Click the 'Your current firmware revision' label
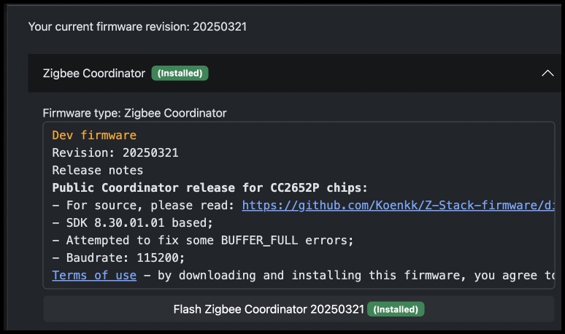Viewport: 565px width, 334px height. coord(109,27)
